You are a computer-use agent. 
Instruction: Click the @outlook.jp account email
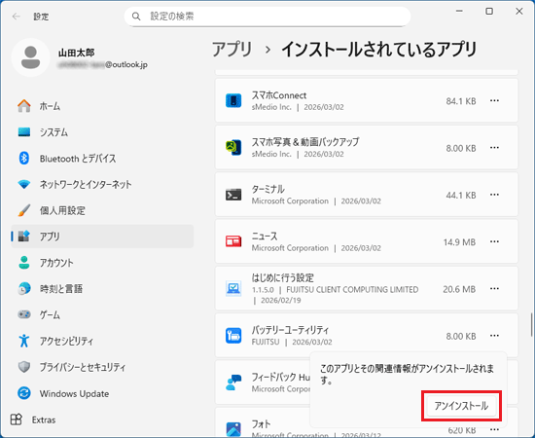pos(103,64)
